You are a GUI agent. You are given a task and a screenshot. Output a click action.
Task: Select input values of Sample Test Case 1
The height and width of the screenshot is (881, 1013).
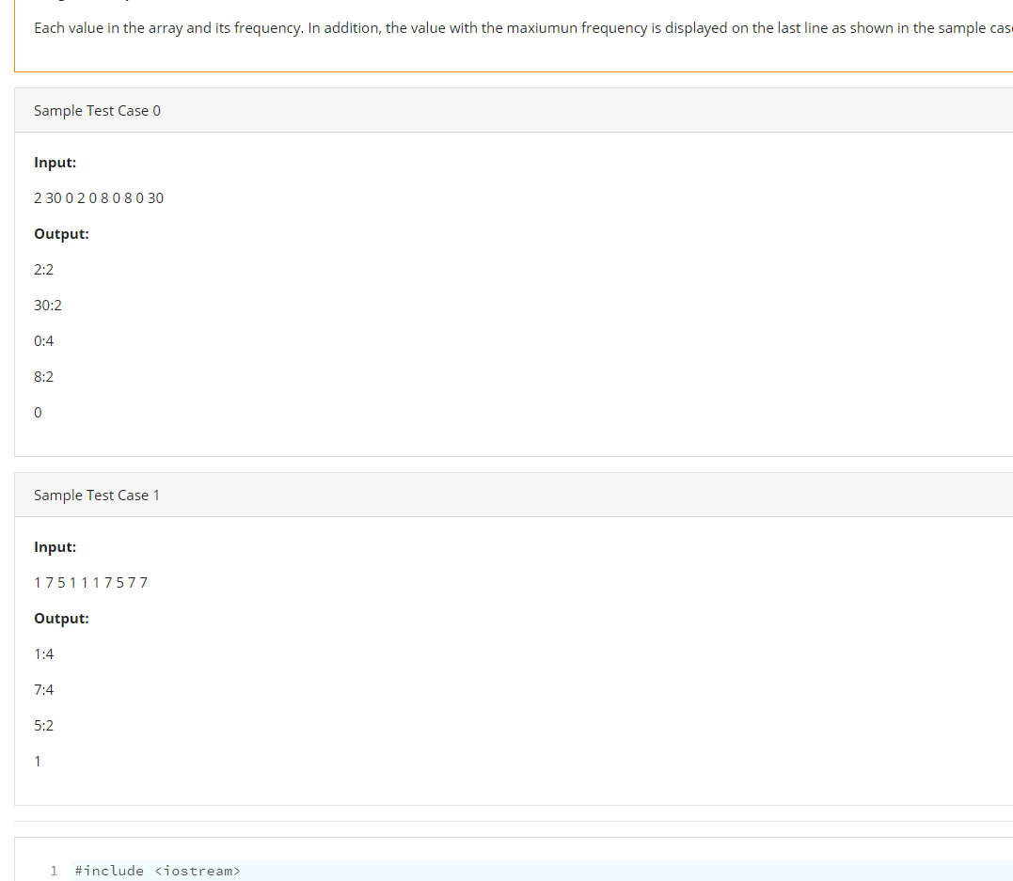[x=90, y=582]
